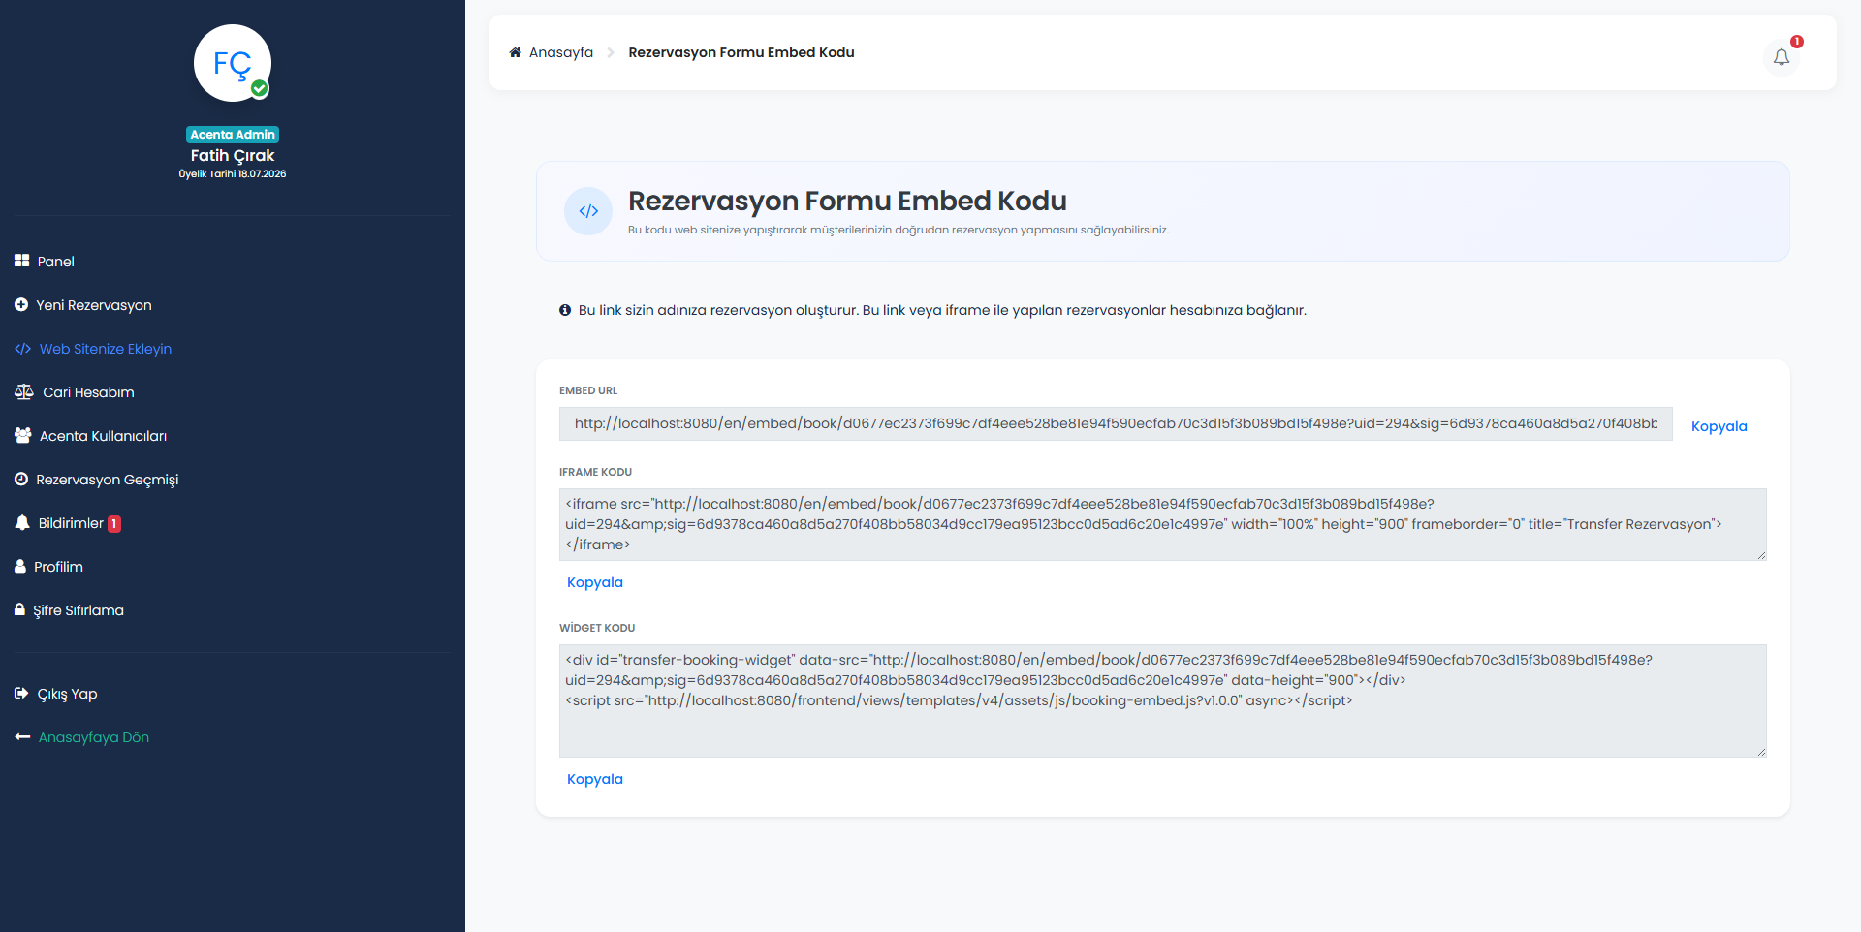This screenshot has height=932, width=1861.
Task: Click the IFRAME KODU label
Action: (595, 472)
